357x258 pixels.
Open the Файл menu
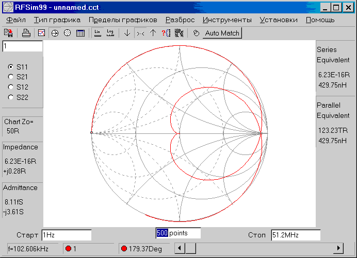16,20
